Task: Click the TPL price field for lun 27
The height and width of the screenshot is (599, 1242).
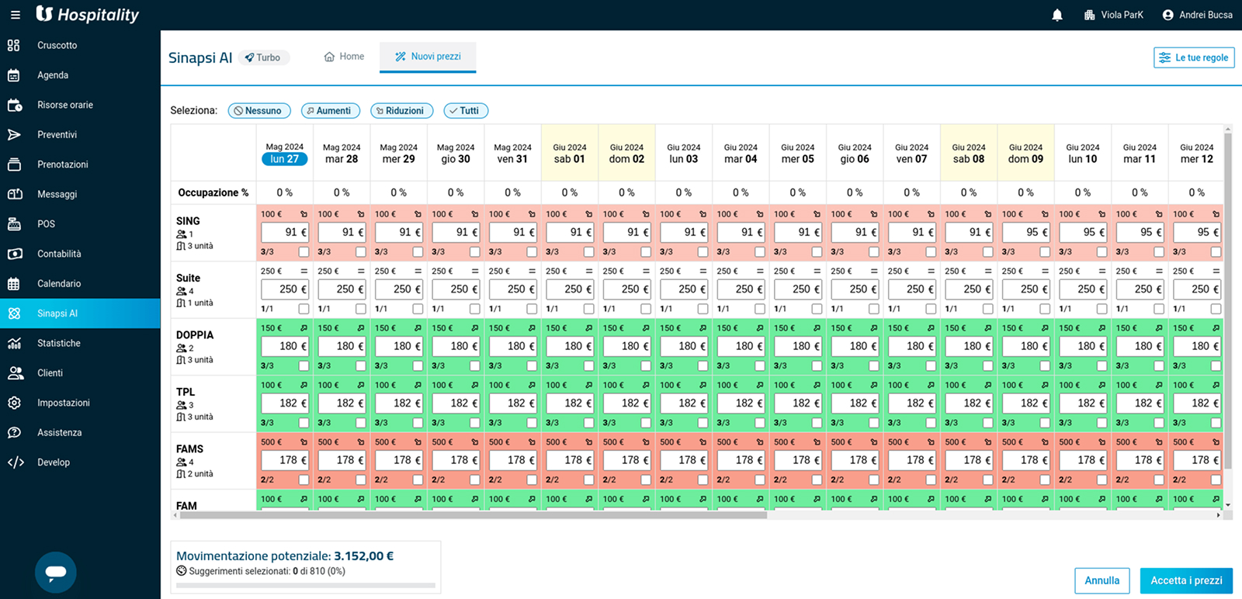Action: pos(284,403)
